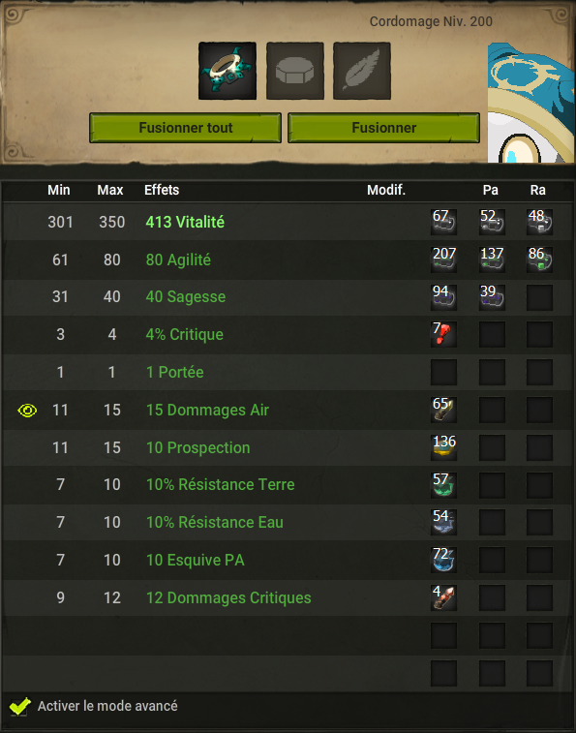The height and width of the screenshot is (733, 576).
Task: Click the Fusionner tout button
Action: (185, 128)
